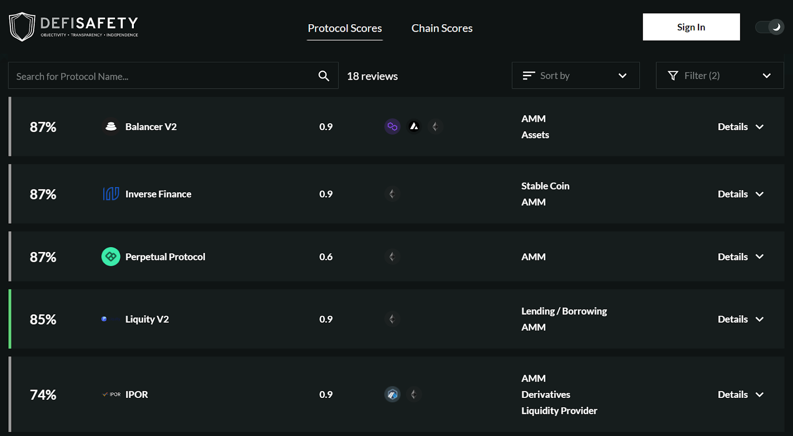Click the Inverse Finance logo icon
This screenshot has width=793, height=436.
point(111,194)
